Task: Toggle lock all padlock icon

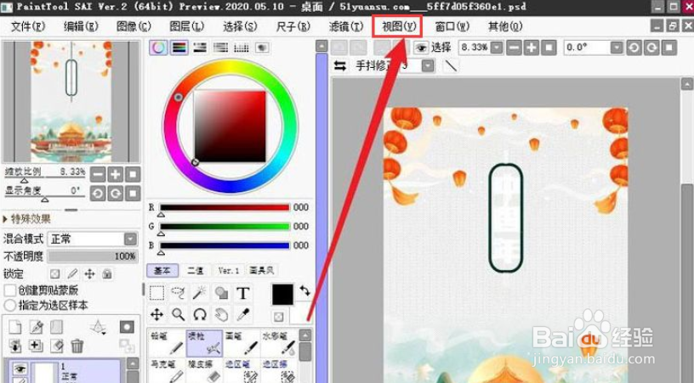Action: (106, 274)
